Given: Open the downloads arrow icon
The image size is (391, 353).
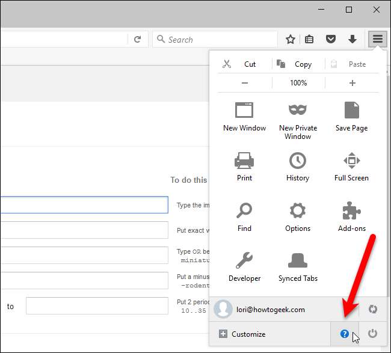Looking at the screenshot, I should click(x=352, y=39).
